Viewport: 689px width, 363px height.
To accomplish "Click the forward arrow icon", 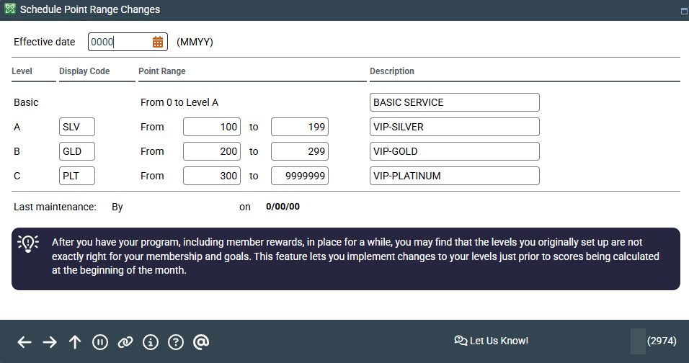I will 50,342.
